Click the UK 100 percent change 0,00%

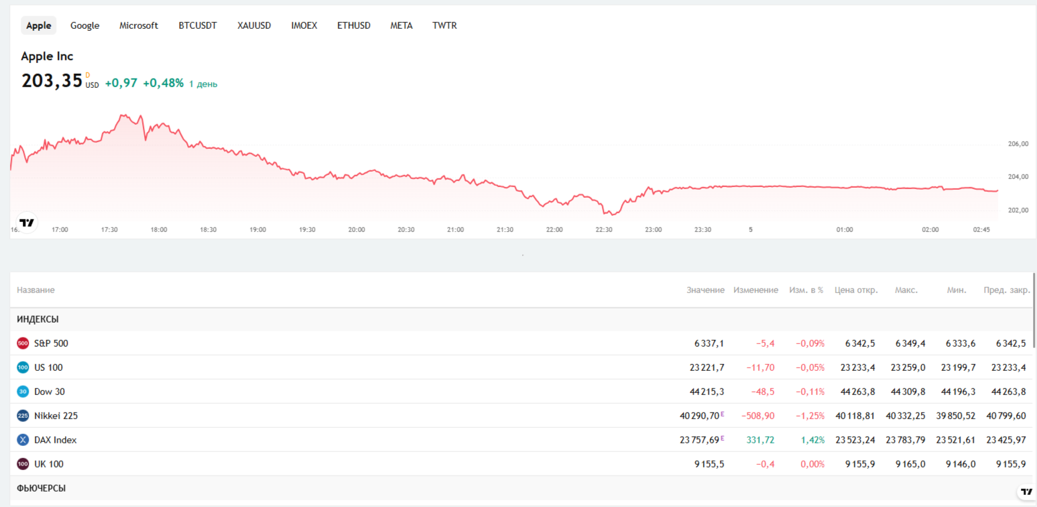point(812,464)
